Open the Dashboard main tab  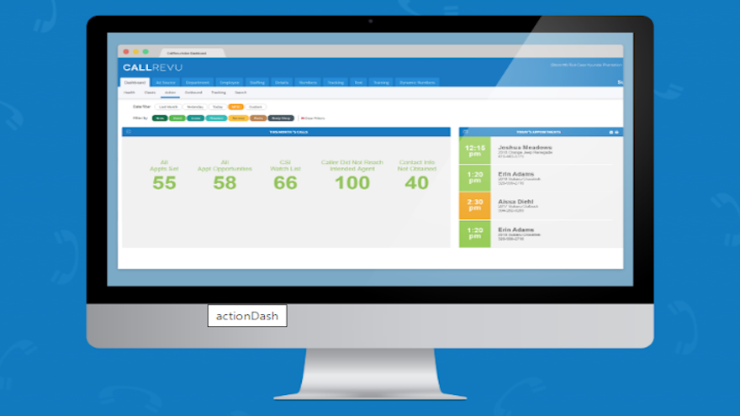tap(135, 82)
